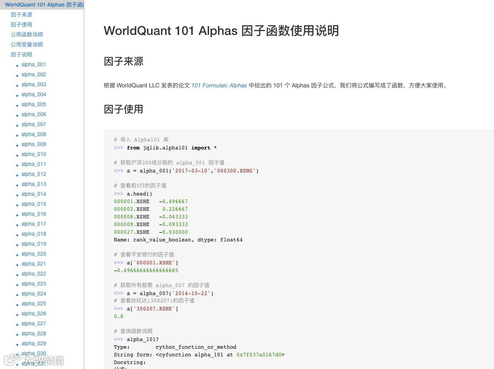The width and height of the screenshot is (494, 369).
Task: Go to the alpha_028 entry
Action: coord(34,333)
